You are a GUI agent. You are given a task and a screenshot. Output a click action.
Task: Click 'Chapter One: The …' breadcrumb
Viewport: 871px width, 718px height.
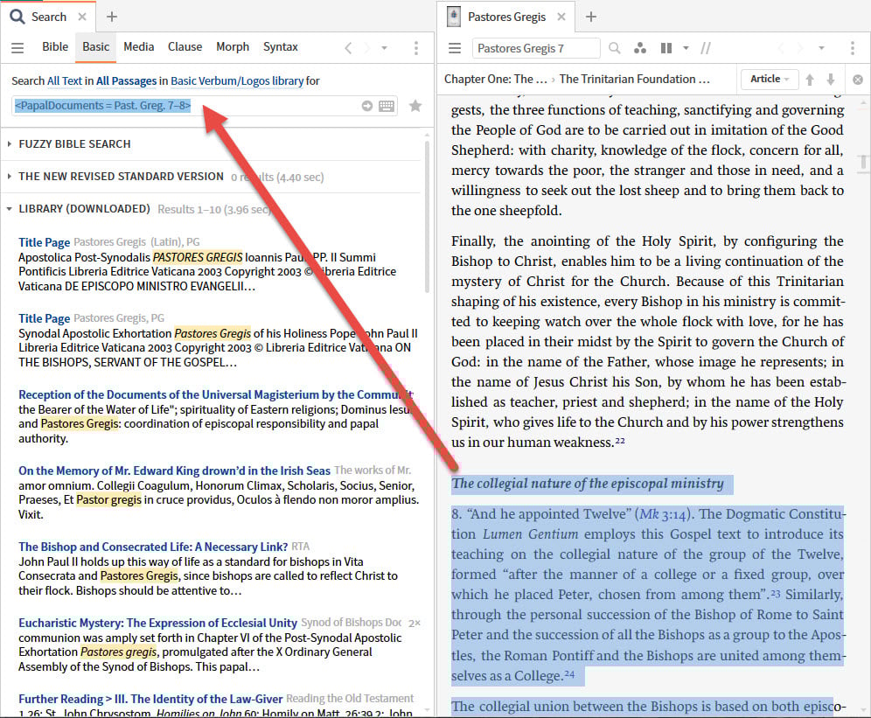(x=496, y=79)
